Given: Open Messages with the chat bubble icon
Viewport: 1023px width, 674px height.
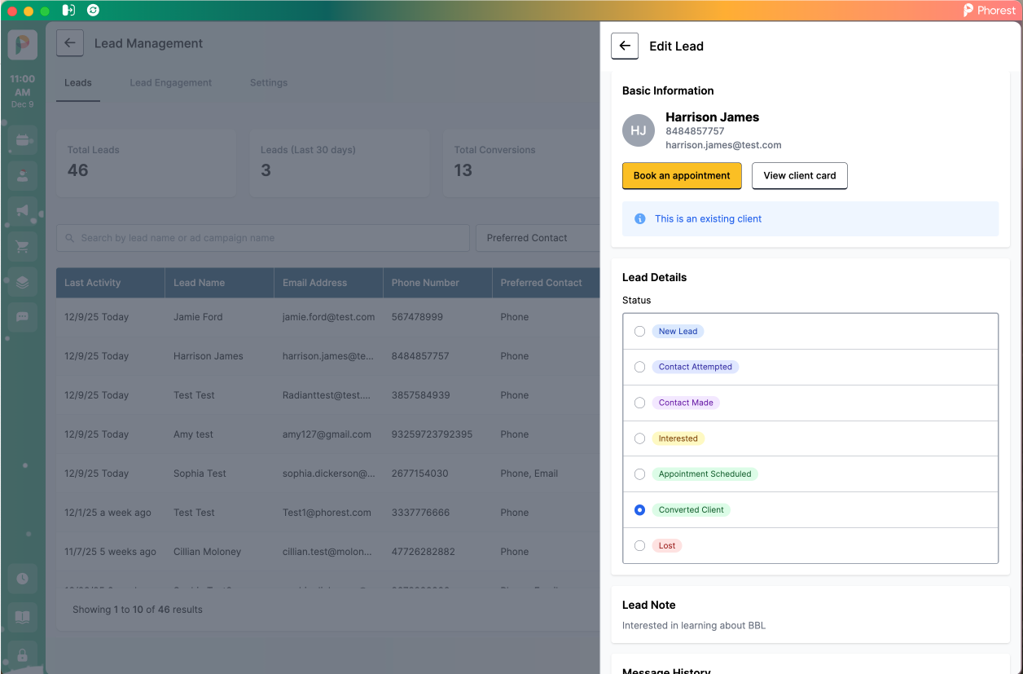Looking at the screenshot, I should tap(22, 316).
